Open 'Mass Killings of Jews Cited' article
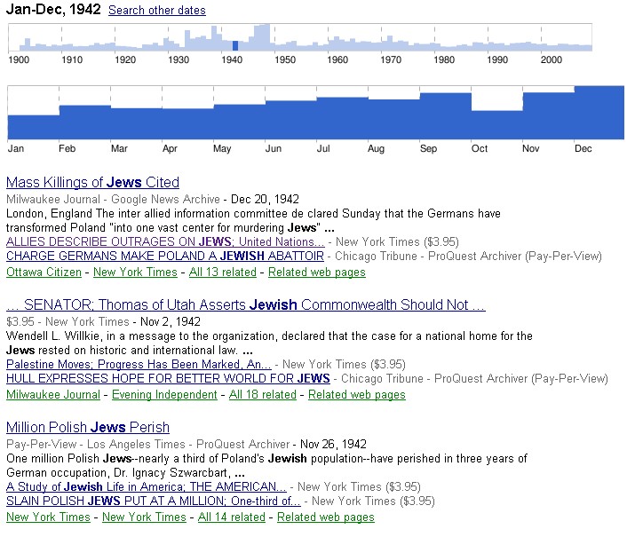This screenshot has width=635, height=537. [92, 183]
